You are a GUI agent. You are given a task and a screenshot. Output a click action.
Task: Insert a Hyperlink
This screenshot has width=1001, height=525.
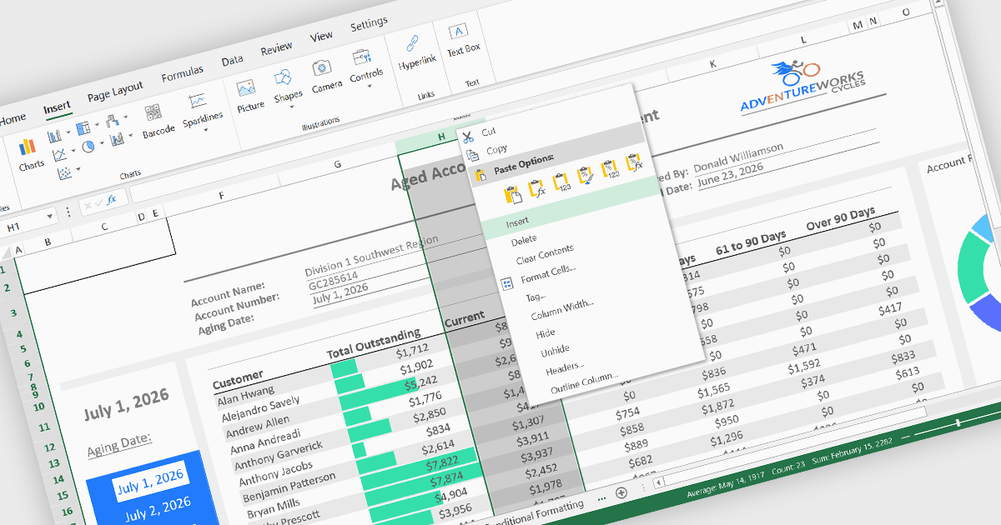click(415, 52)
